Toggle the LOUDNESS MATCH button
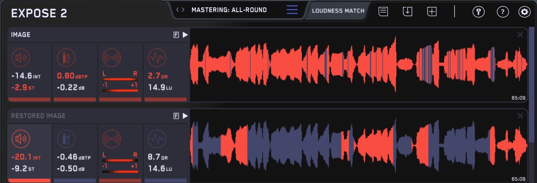The width and height of the screenshot is (537, 183). [x=338, y=10]
